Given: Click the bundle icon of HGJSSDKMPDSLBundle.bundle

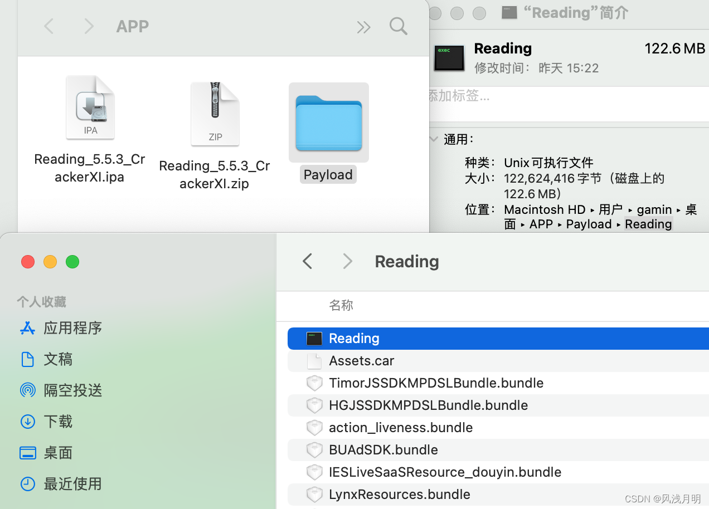Looking at the screenshot, I should 314,405.
